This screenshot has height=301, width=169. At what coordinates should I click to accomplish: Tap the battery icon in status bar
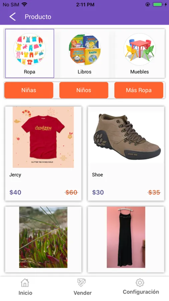pyautogui.click(x=158, y=5)
